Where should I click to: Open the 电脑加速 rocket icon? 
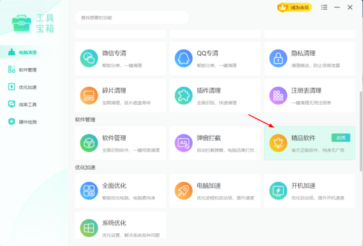(183, 191)
